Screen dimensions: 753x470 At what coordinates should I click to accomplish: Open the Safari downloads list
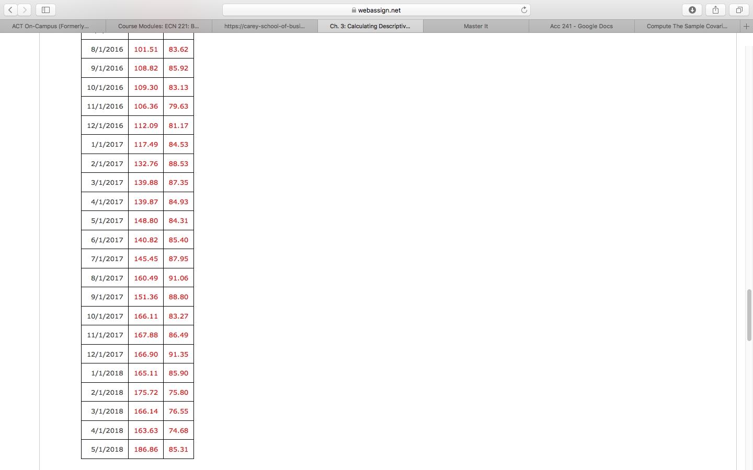pyautogui.click(x=692, y=10)
